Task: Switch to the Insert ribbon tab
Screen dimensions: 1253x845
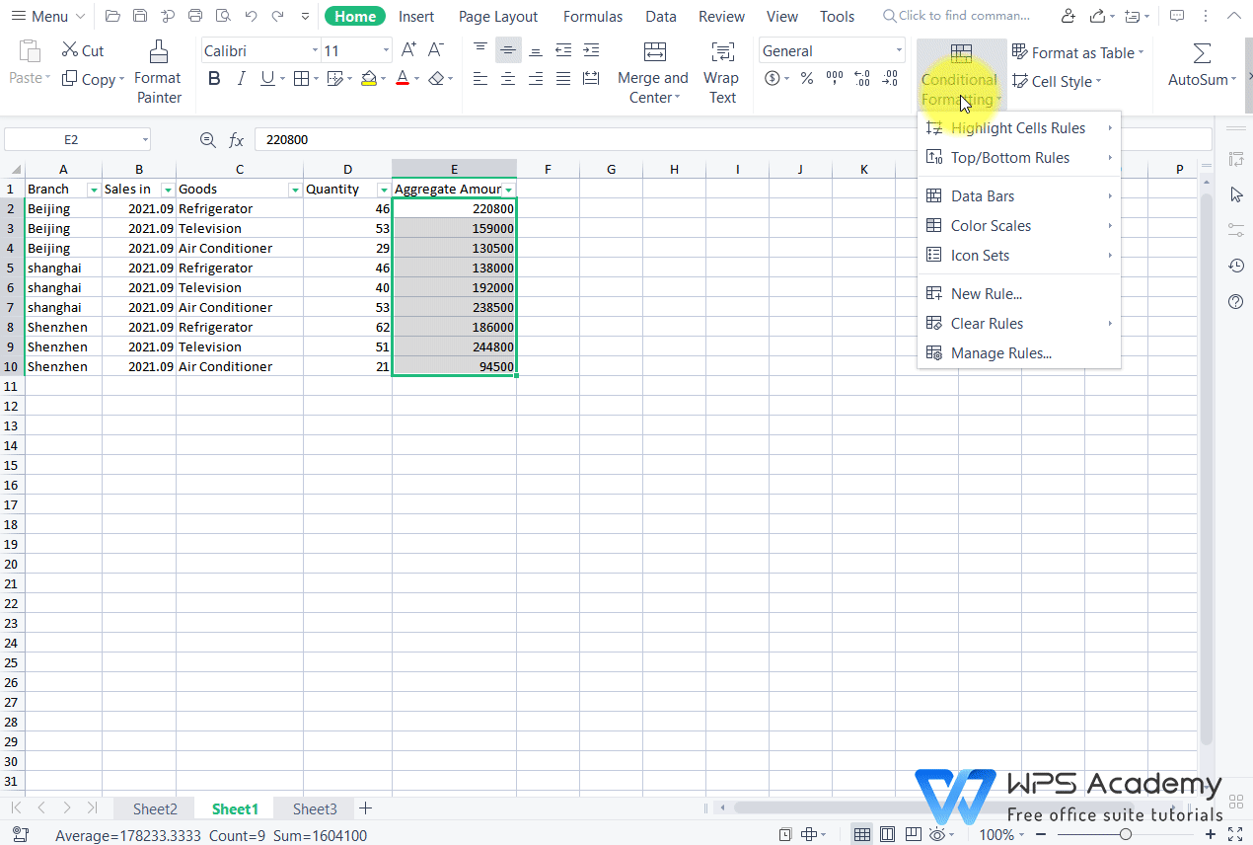Action: [x=416, y=17]
